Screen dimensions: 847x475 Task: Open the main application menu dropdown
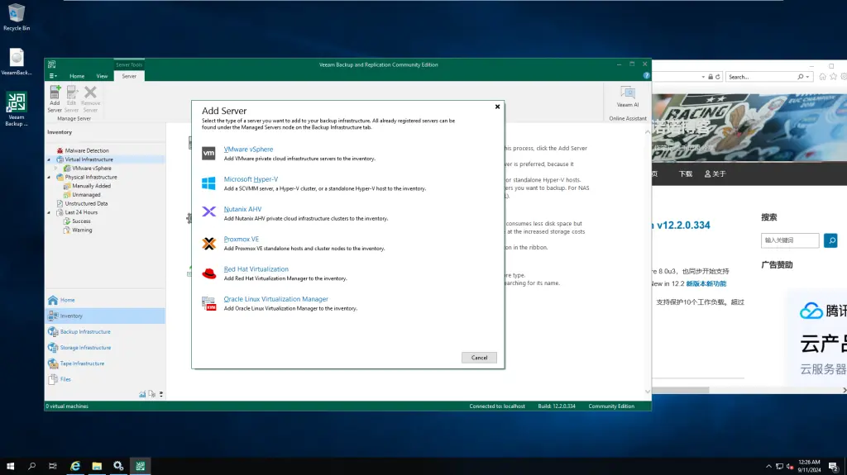point(53,76)
